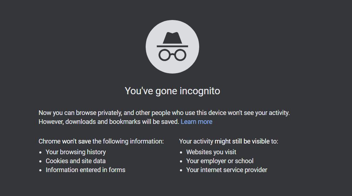The image size is (352, 196).
Task: Click the bullet beside "Your internet service provider"
Action: 181,170
